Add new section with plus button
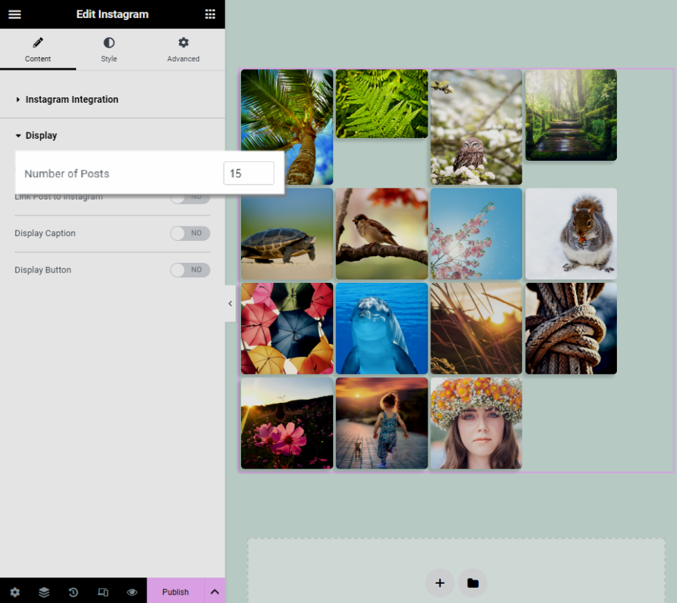The width and height of the screenshot is (677, 603). [x=440, y=583]
